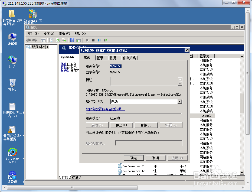This screenshot has width=252, height=192.
Task: Open the 查看(V) menu
Action: pos(64,34)
